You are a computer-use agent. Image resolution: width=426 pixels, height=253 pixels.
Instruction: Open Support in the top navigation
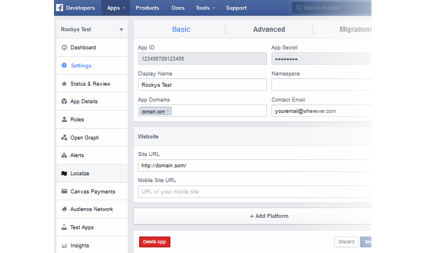pos(236,8)
